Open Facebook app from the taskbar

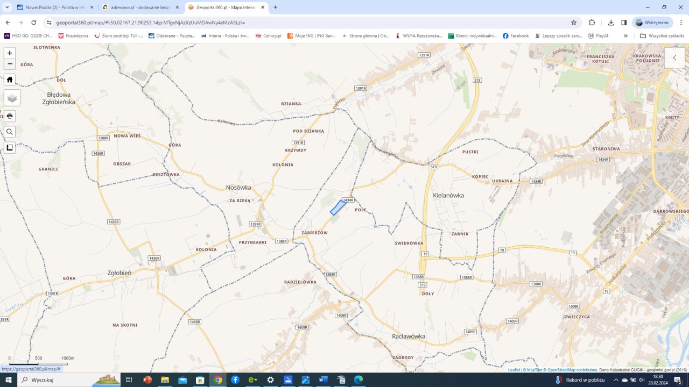tap(235, 380)
